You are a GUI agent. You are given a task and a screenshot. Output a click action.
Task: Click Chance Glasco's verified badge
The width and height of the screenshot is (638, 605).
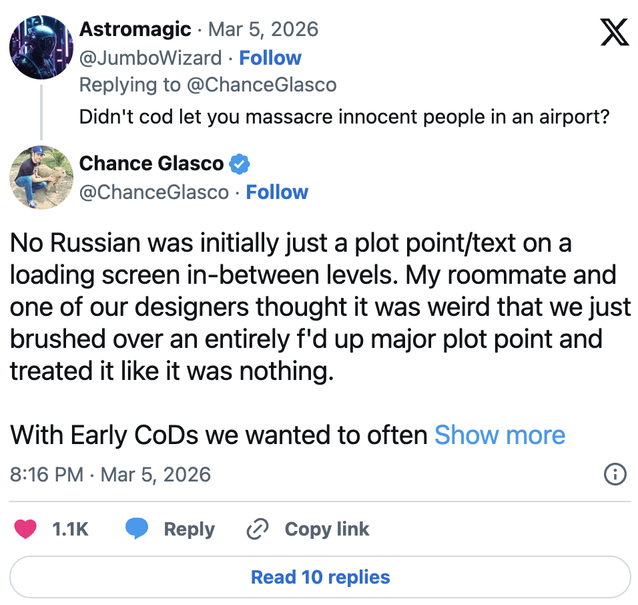[240, 163]
